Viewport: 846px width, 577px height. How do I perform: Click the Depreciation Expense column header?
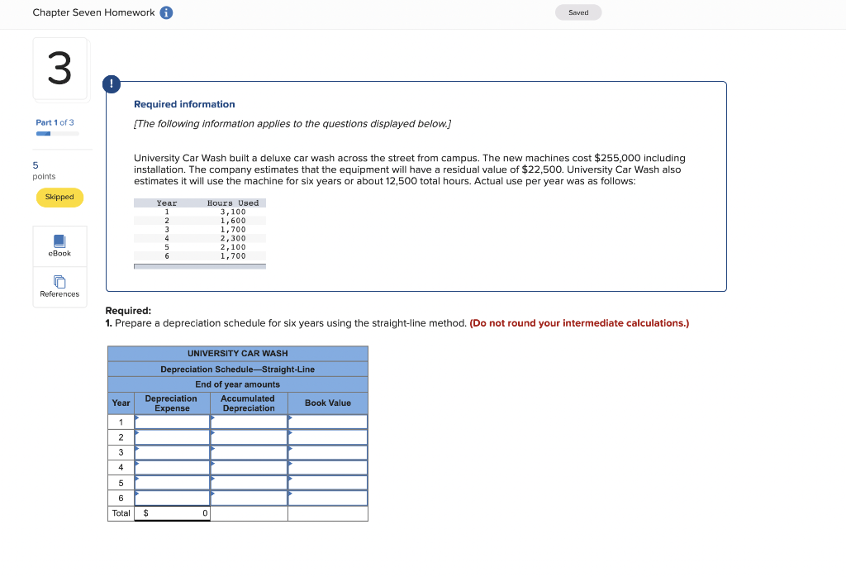[x=172, y=403]
